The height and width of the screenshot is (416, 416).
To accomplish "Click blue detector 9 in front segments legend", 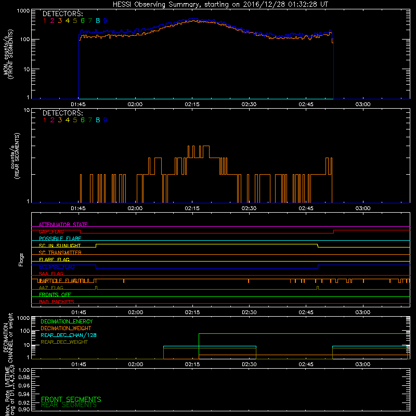I will (x=106, y=21).
